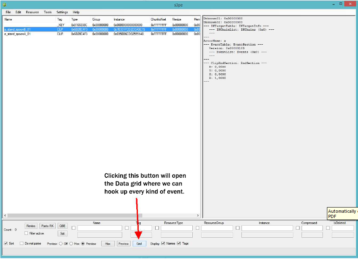Open the Tools menu
Screen dimensions: 358x259
tap(48, 12)
